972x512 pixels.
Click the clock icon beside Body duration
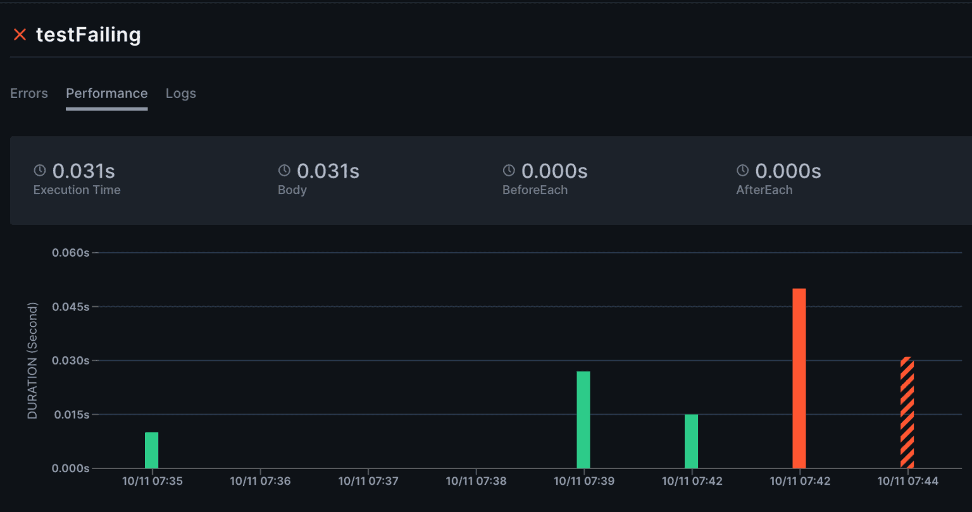pos(284,171)
